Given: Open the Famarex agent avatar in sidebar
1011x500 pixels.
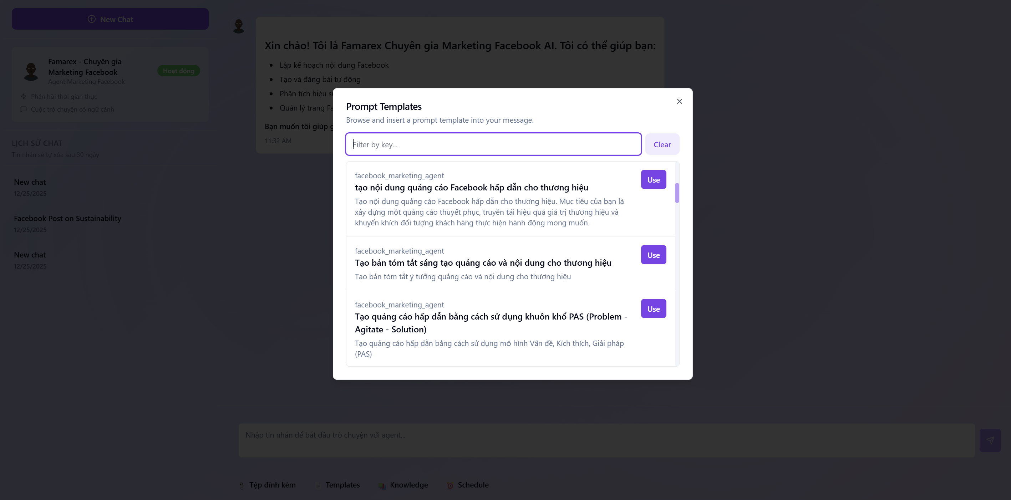Looking at the screenshot, I should click(x=31, y=71).
